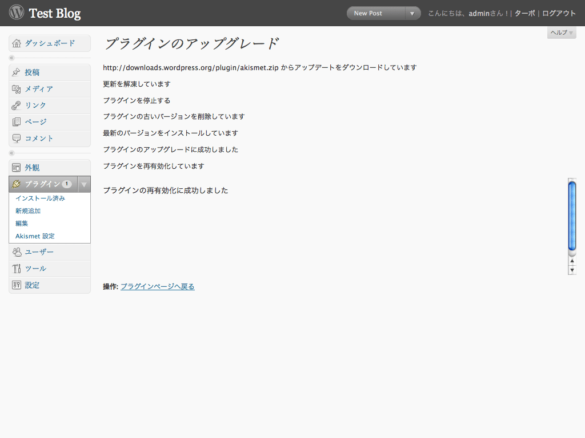Click the scrollbar down arrow
The height and width of the screenshot is (438, 585).
point(572,270)
